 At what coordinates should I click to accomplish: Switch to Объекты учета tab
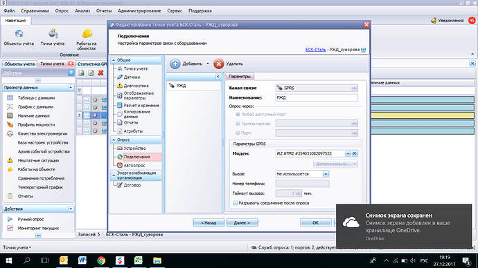pyautogui.click(x=19, y=64)
